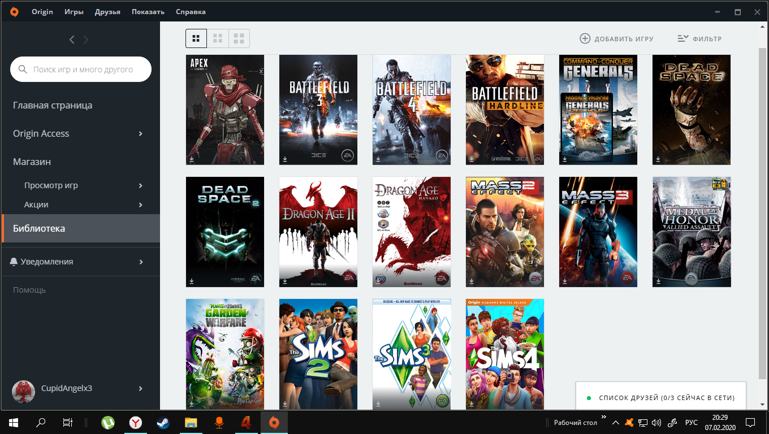Open Yandex Browser from taskbar
Image resolution: width=769 pixels, height=434 pixels.
click(136, 422)
